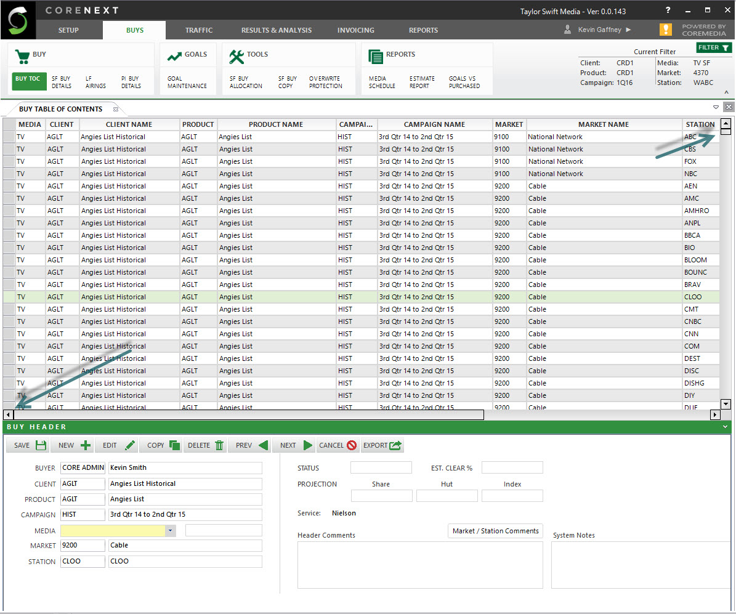Click the Next right arrow icon
Image resolution: width=736 pixels, height=614 pixels.
pyautogui.click(x=308, y=445)
